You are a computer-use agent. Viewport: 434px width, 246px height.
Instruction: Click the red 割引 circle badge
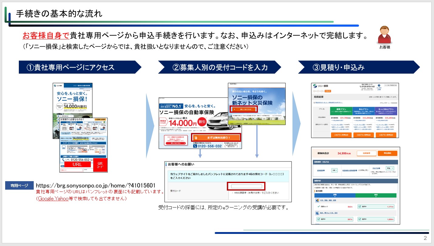coord(202,122)
